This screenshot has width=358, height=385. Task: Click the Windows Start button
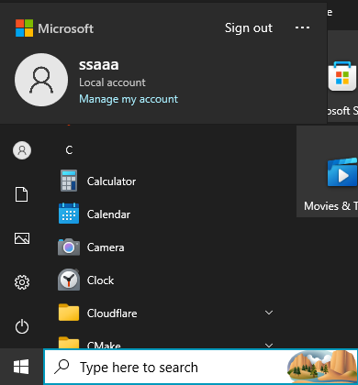click(21, 367)
